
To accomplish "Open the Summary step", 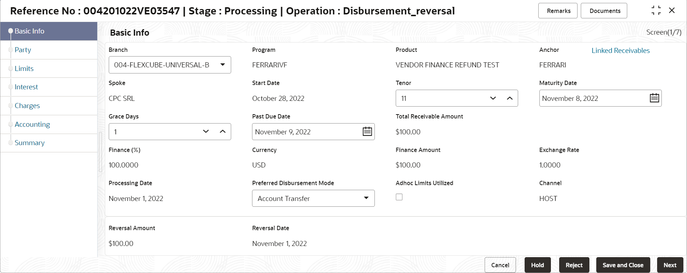I will (x=30, y=143).
